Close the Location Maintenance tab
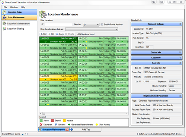 click(x=67, y=130)
